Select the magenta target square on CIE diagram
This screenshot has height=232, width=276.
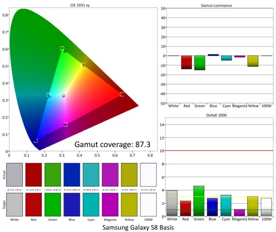(65, 125)
